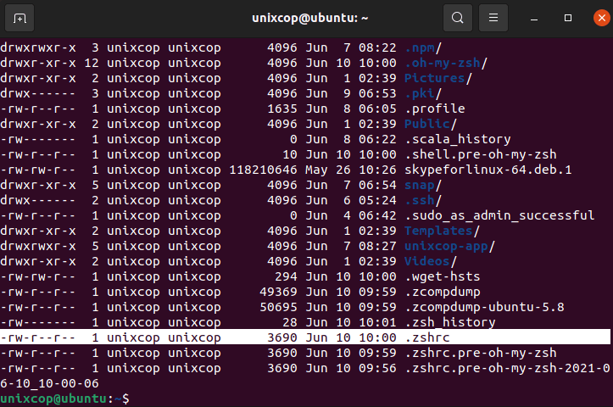The image size is (613, 407).
Task: Click the highlighted .zshrc file name
Action: (x=427, y=337)
